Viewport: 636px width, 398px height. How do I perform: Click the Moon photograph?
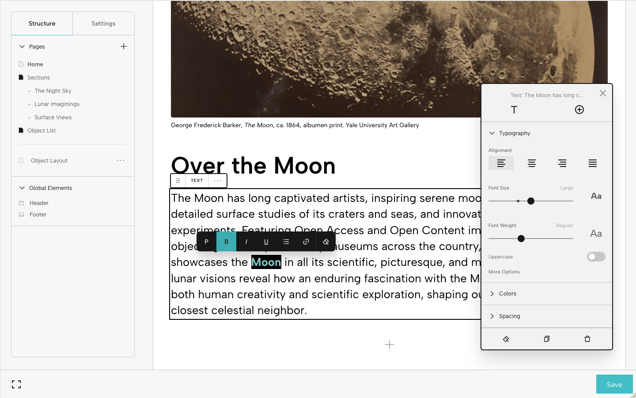pyautogui.click(x=389, y=59)
